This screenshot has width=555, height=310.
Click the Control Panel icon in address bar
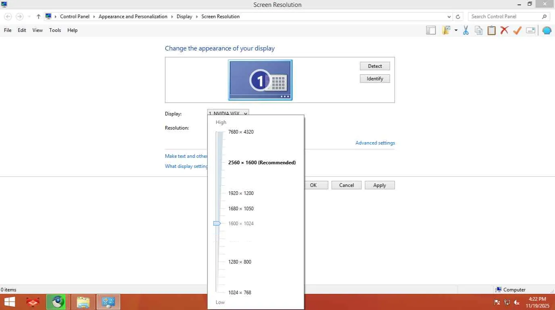[48, 17]
